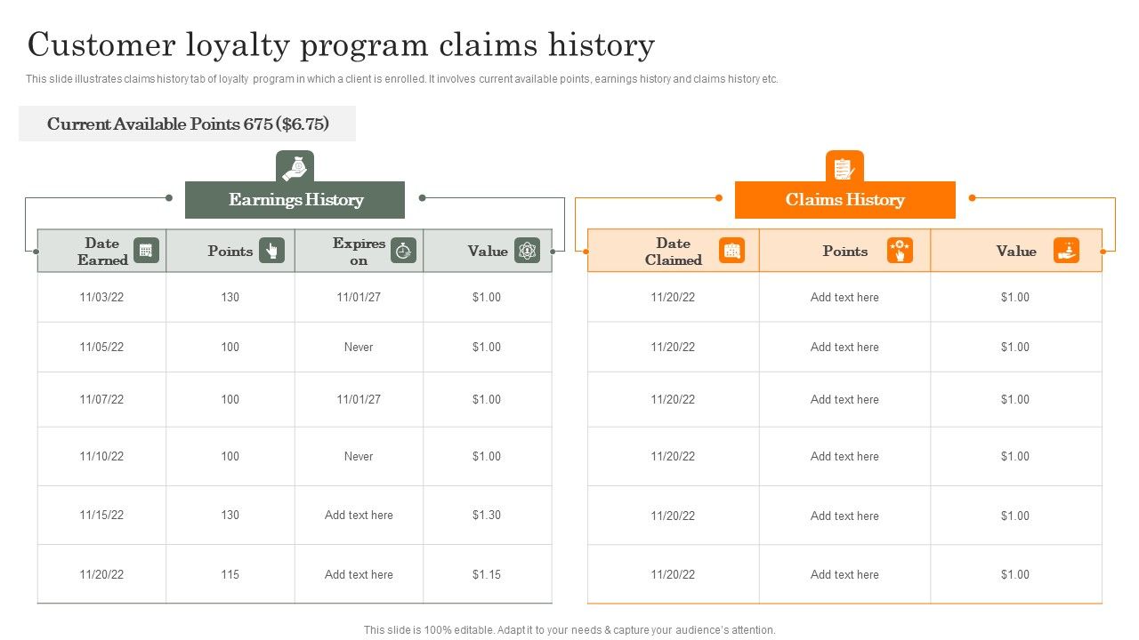
Task: Select the $1.15 value cell
Action: click(x=487, y=574)
